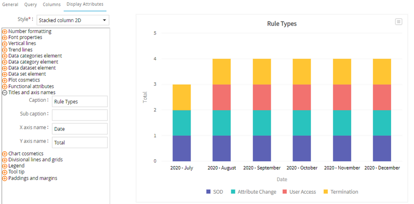
Task: Switch to the Query tab
Action: point(30,5)
